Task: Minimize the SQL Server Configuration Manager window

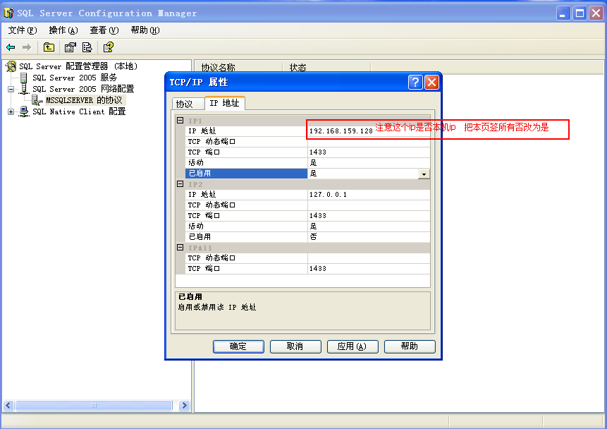Action: [x=563, y=13]
